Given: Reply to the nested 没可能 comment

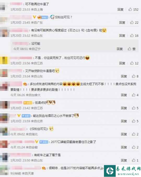Looking at the screenshot, I should (x=120, y=49).
